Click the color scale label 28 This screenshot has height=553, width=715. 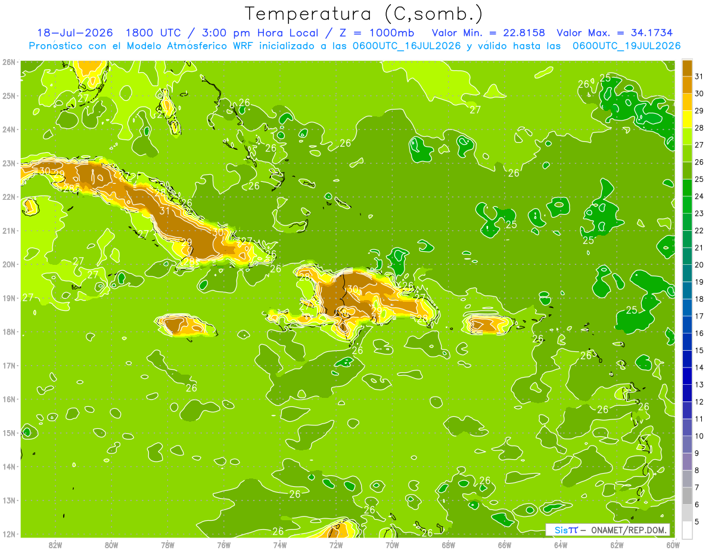(700, 128)
